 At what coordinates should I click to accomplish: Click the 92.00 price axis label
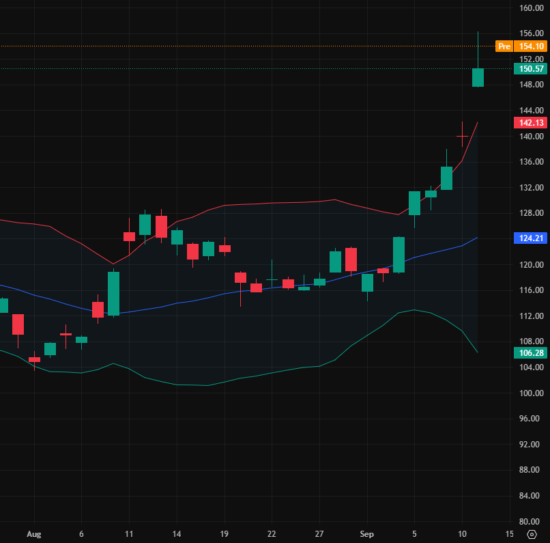pos(530,445)
